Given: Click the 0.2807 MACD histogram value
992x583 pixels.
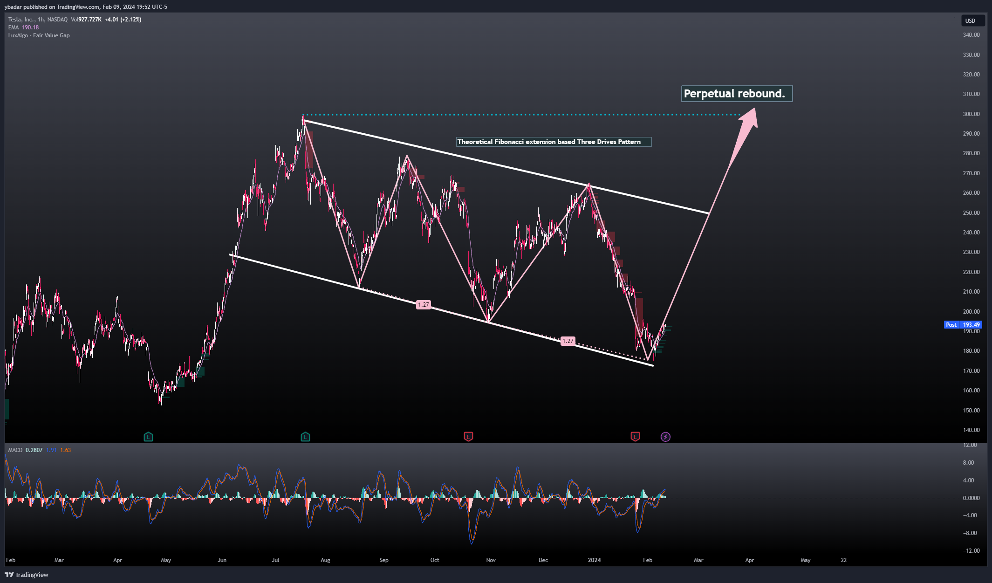Looking at the screenshot, I should coord(34,450).
